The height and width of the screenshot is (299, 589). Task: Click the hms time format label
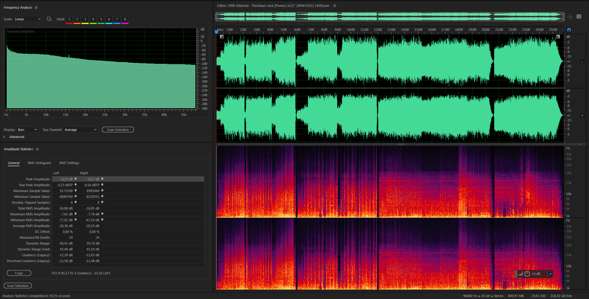220,29
